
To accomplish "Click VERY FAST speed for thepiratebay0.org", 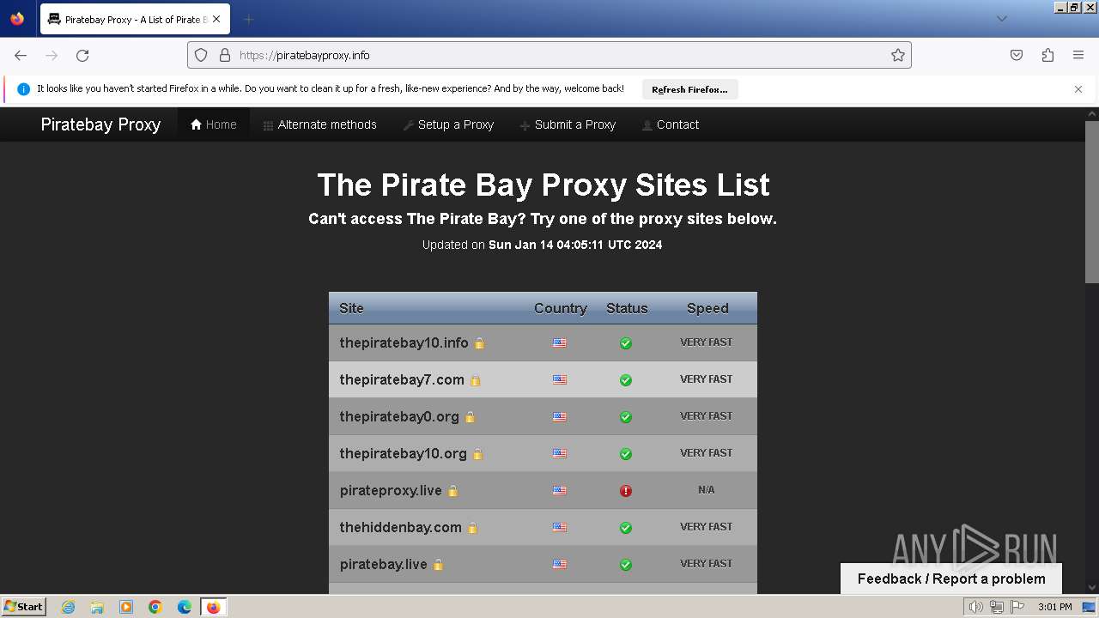I will [x=707, y=416].
